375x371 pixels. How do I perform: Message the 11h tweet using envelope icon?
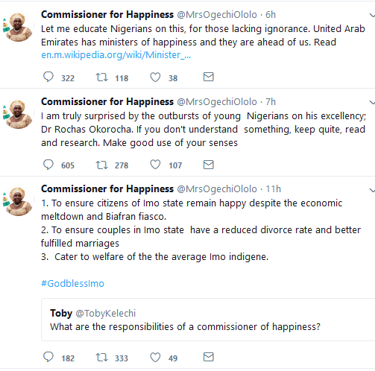(x=209, y=357)
